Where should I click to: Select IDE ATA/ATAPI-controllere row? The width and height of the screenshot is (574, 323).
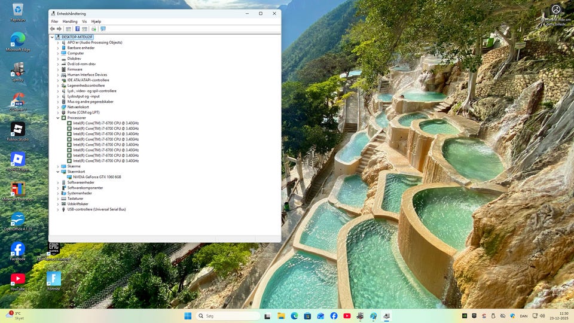point(88,80)
